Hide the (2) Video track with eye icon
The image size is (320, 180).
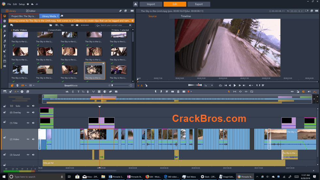(28, 139)
